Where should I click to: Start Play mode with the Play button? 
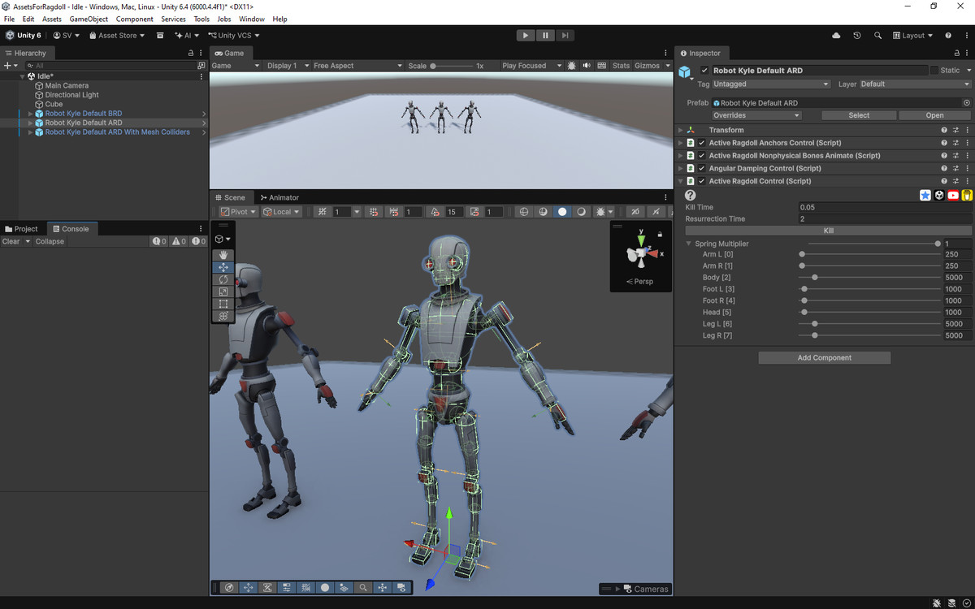tap(526, 36)
